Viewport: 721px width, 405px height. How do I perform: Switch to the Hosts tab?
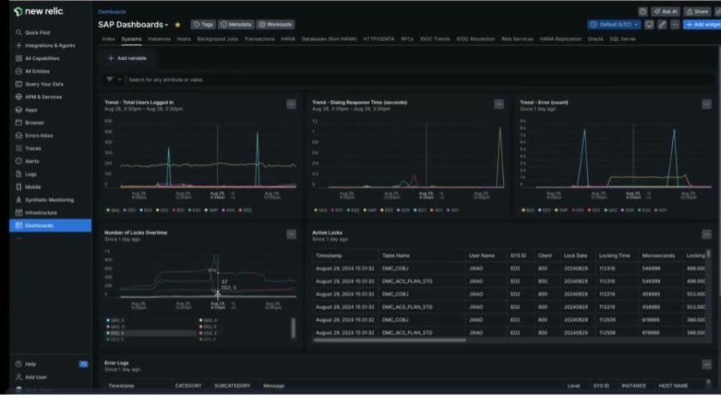tap(183, 39)
